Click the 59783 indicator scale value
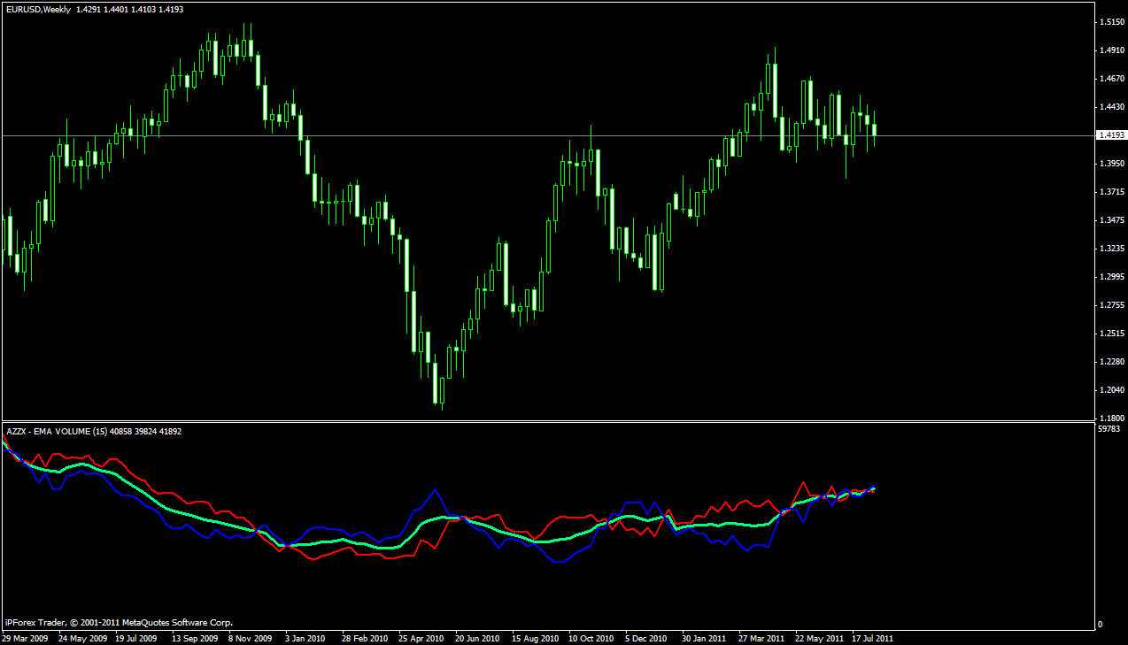The height and width of the screenshot is (645, 1128). (1109, 429)
